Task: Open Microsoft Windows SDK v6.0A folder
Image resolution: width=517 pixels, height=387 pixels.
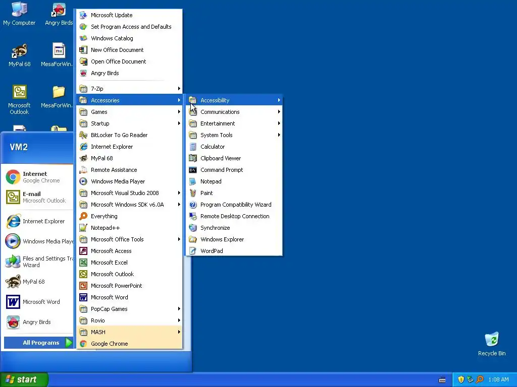Action: click(x=129, y=205)
